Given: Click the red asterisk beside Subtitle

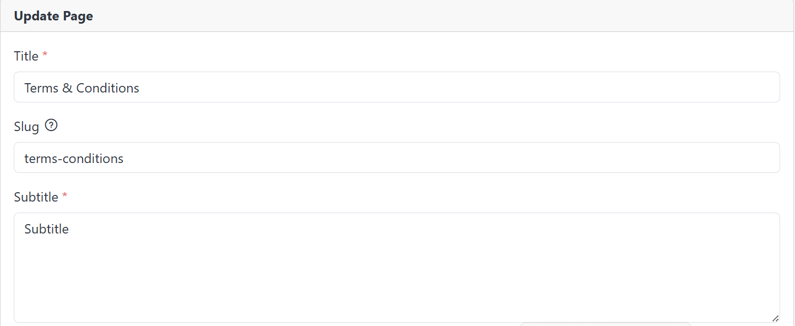Looking at the screenshot, I should click(x=64, y=197).
